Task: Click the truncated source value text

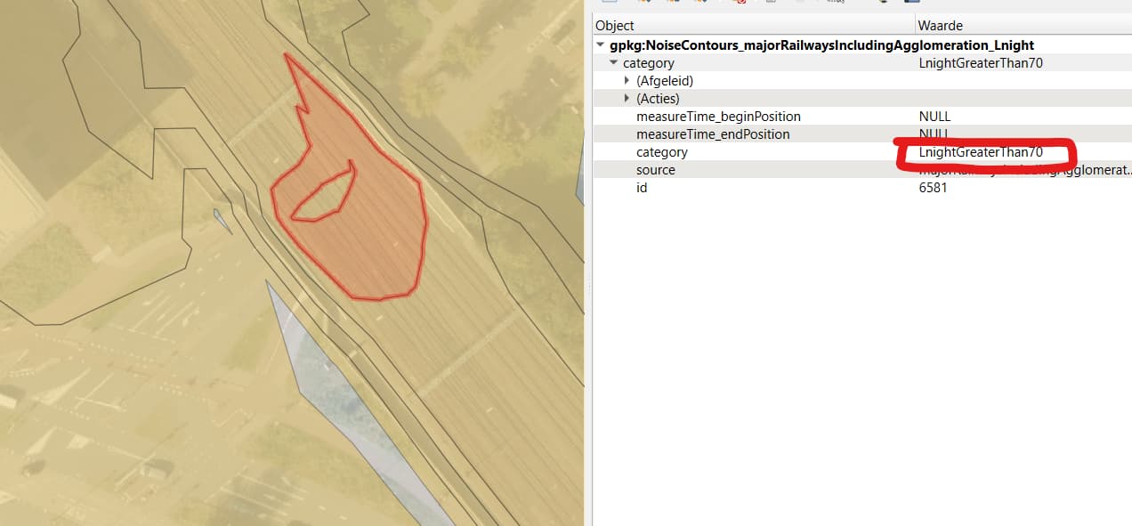Action: click(1025, 170)
